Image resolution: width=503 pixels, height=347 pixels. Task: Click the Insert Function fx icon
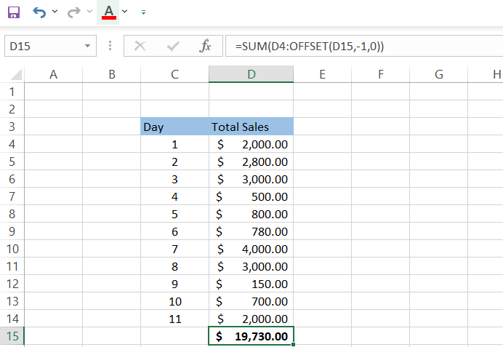pos(206,46)
